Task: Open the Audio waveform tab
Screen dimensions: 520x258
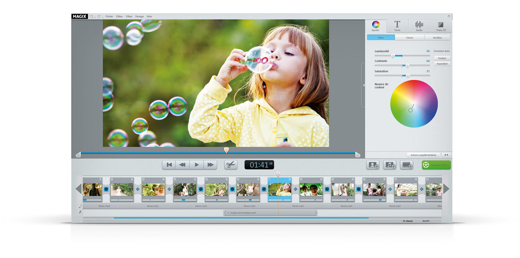Action: tap(419, 26)
